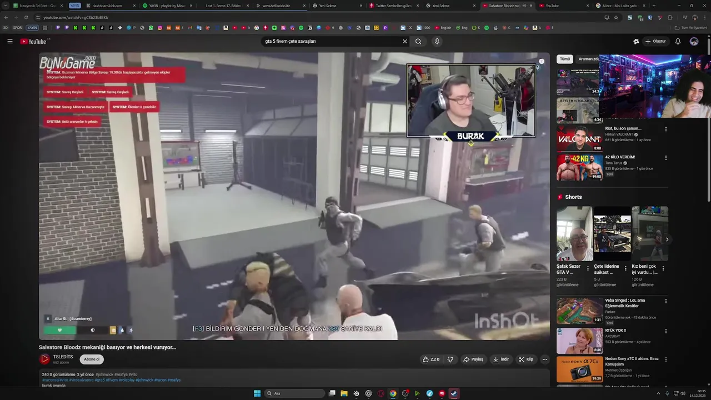This screenshot has width=711, height=400.
Task: Open Şafak Sezer GTA V short
Action: (x=574, y=233)
